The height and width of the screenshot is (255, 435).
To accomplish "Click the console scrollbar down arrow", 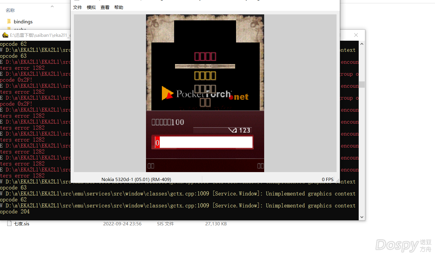I will coord(362,217).
